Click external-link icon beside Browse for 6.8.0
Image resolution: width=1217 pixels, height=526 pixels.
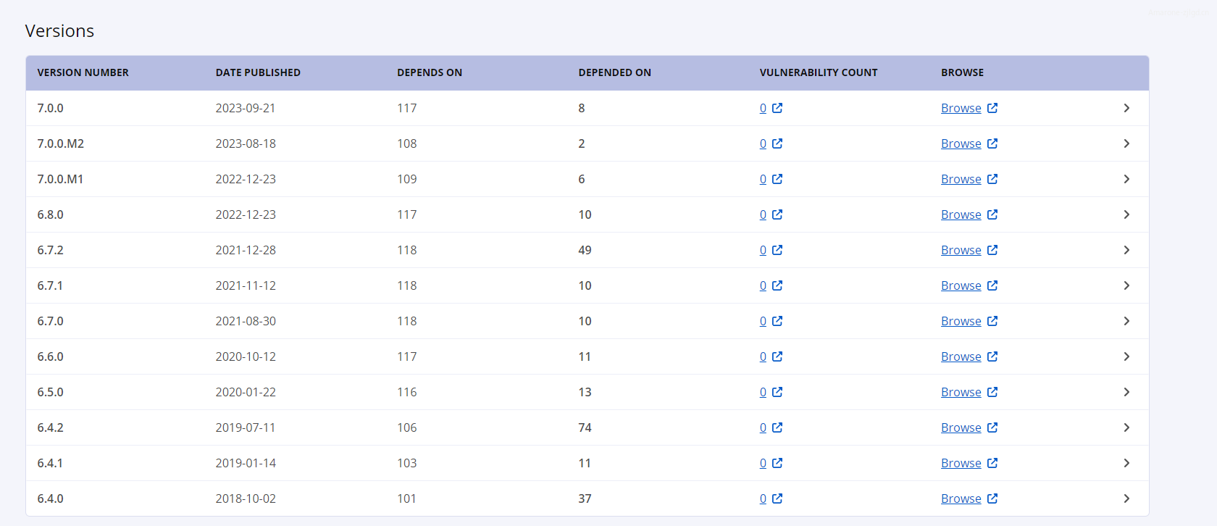pyautogui.click(x=992, y=214)
